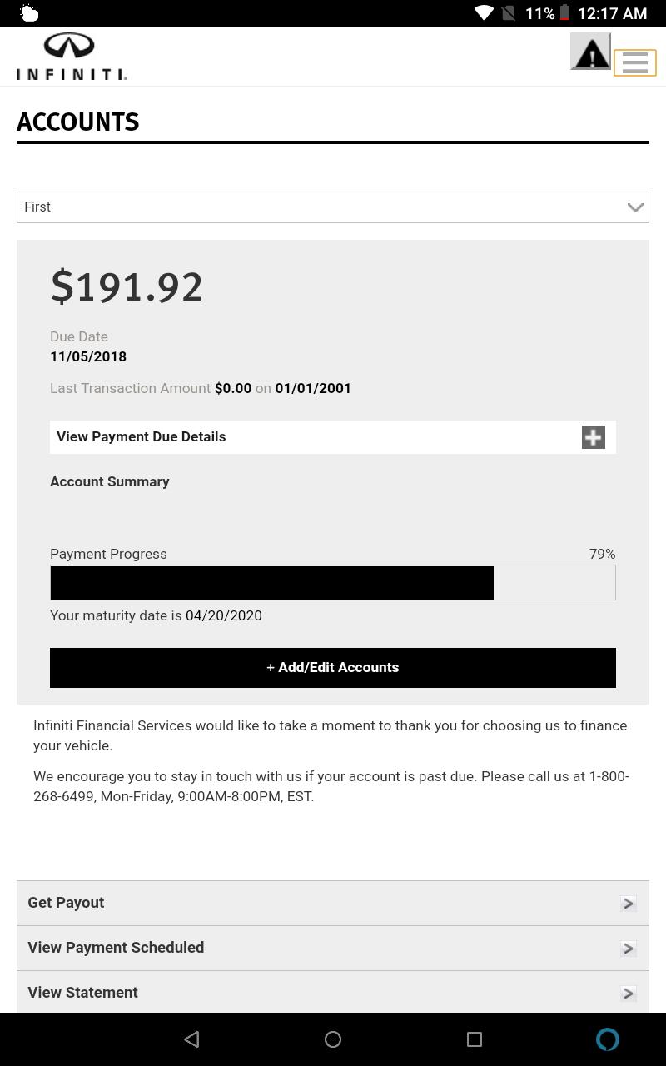Tap the blue assistant ring icon
The image size is (666, 1066).
point(608,1039)
